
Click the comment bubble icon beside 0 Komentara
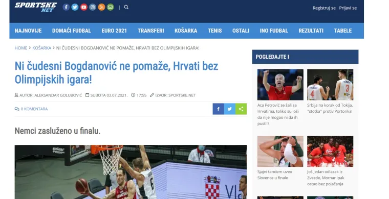[x=17, y=109]
